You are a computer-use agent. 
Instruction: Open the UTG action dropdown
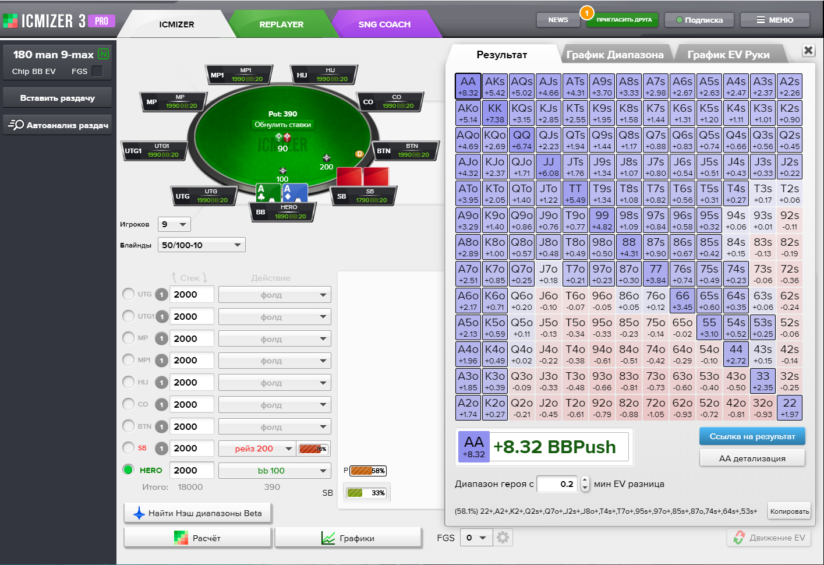click(275, 295)
